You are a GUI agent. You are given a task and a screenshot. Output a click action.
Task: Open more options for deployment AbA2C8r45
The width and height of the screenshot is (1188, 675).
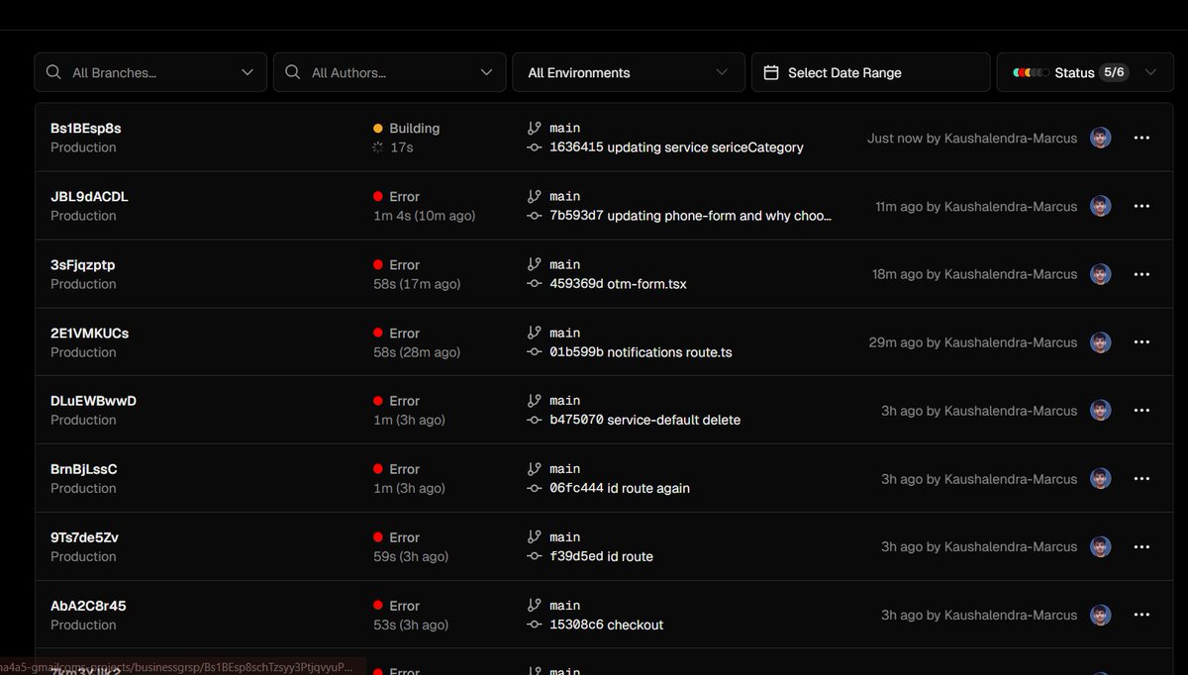click(1141, 615)
